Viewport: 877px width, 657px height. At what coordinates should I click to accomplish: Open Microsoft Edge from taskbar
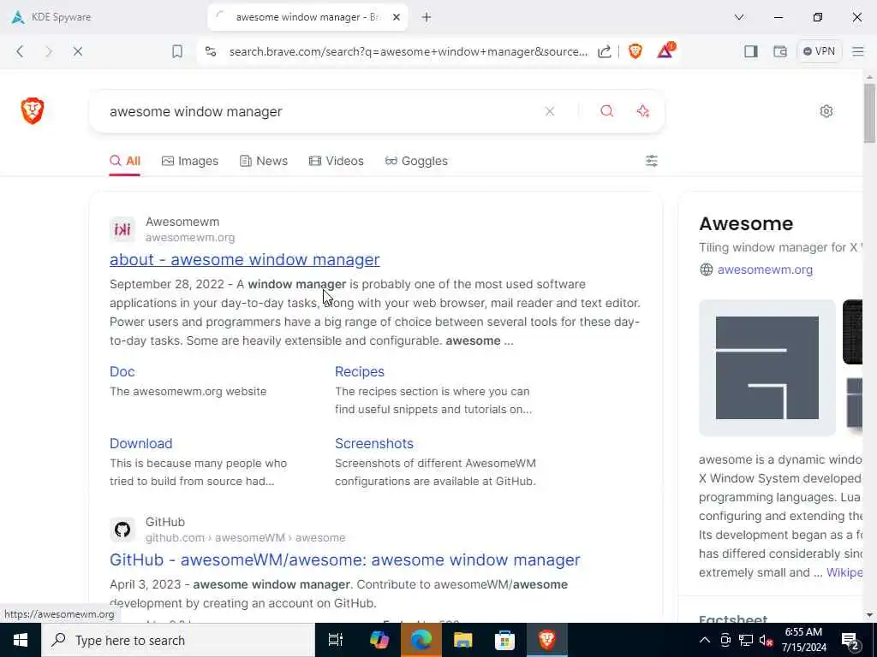(421, 640)
